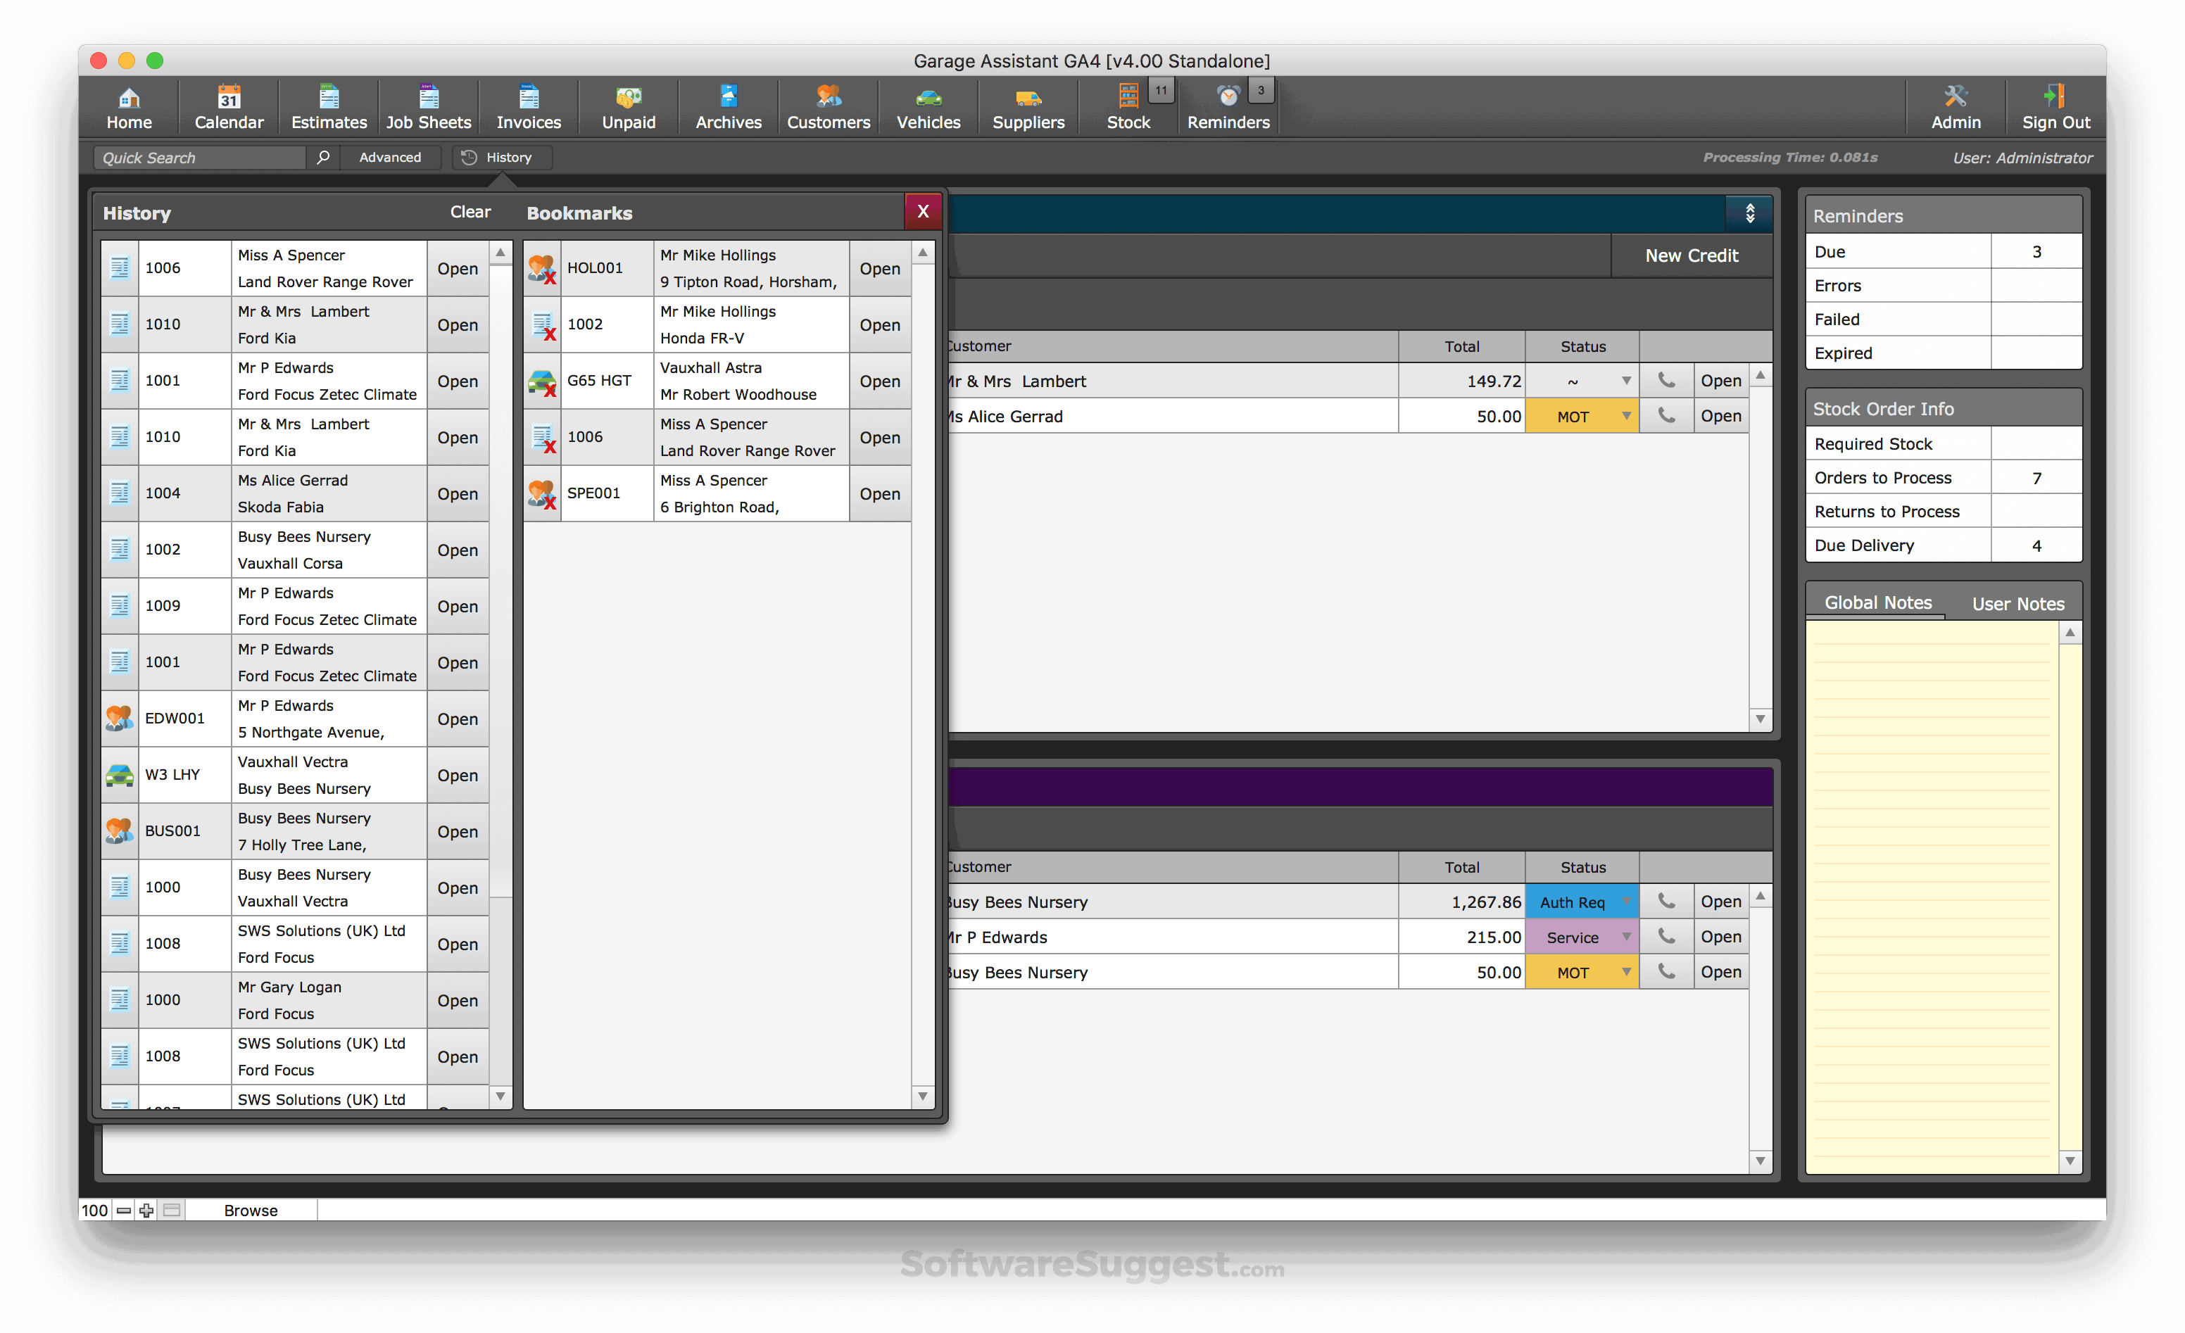Toggle the up-down arrows on blue header
Viewport: 2185px width, 1333px height.
coord(1749,213)
